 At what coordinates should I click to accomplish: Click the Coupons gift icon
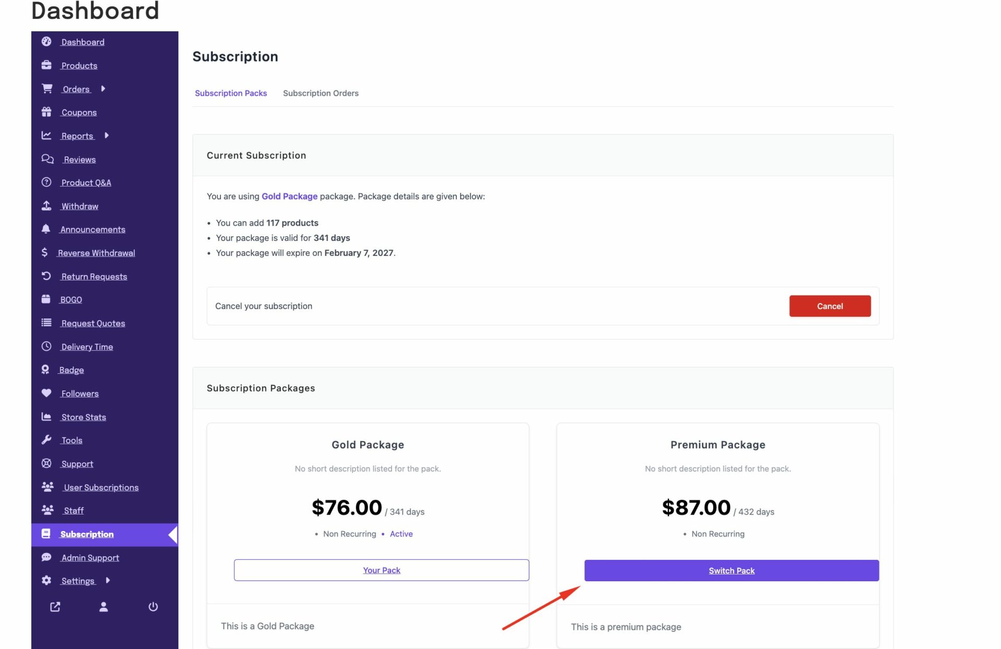[46, 112]
